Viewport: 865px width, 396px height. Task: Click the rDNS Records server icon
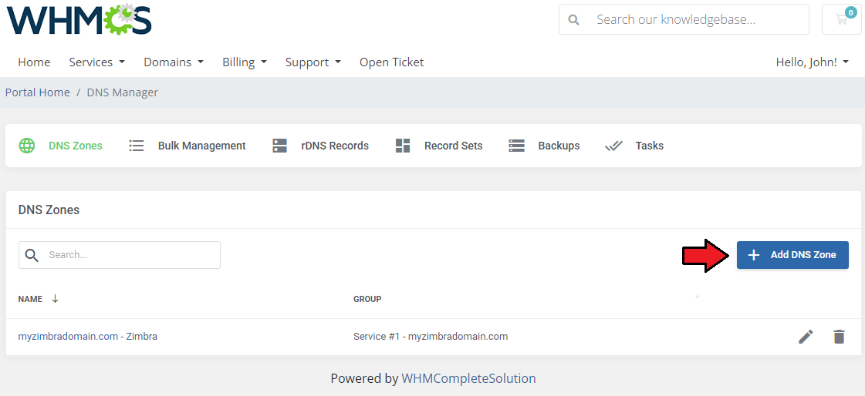click(x=279, y=146)
